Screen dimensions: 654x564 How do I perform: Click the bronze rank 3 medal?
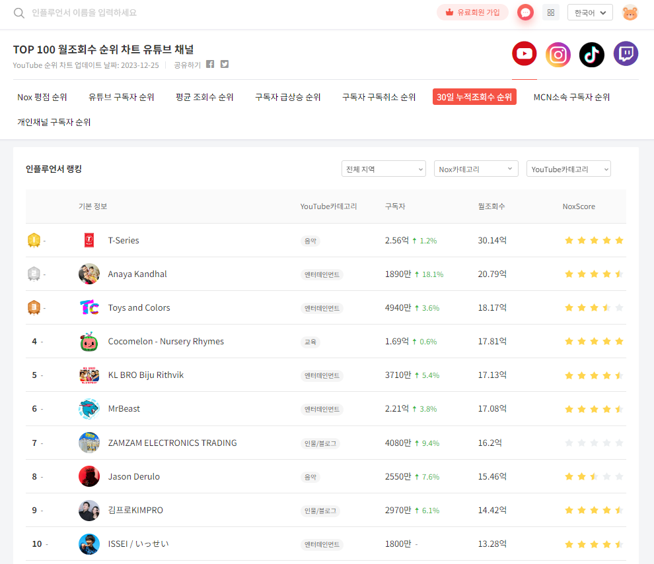point(34,308)
